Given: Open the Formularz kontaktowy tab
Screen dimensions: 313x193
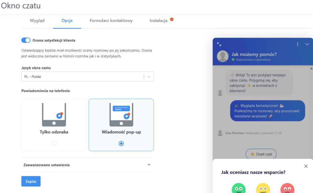Looking at the screenshot, I should (111, 21).
